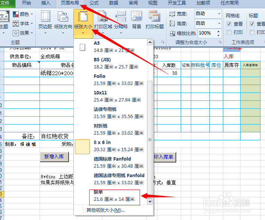Switch to the Data (数据) tab
This screenshot has height=220, width=265.
(114, 3)
